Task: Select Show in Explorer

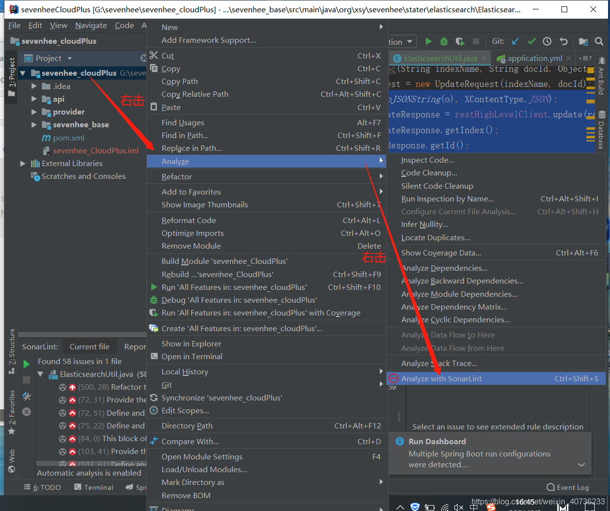Action: tap(267, 343)
